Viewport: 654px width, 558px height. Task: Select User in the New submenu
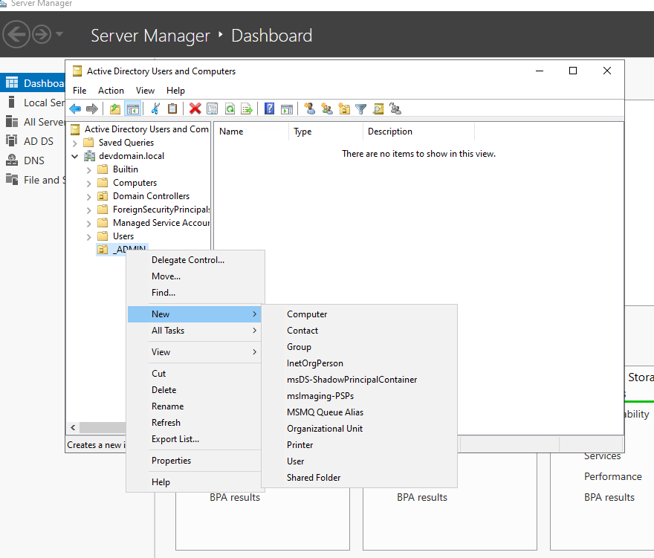[359, 461]
